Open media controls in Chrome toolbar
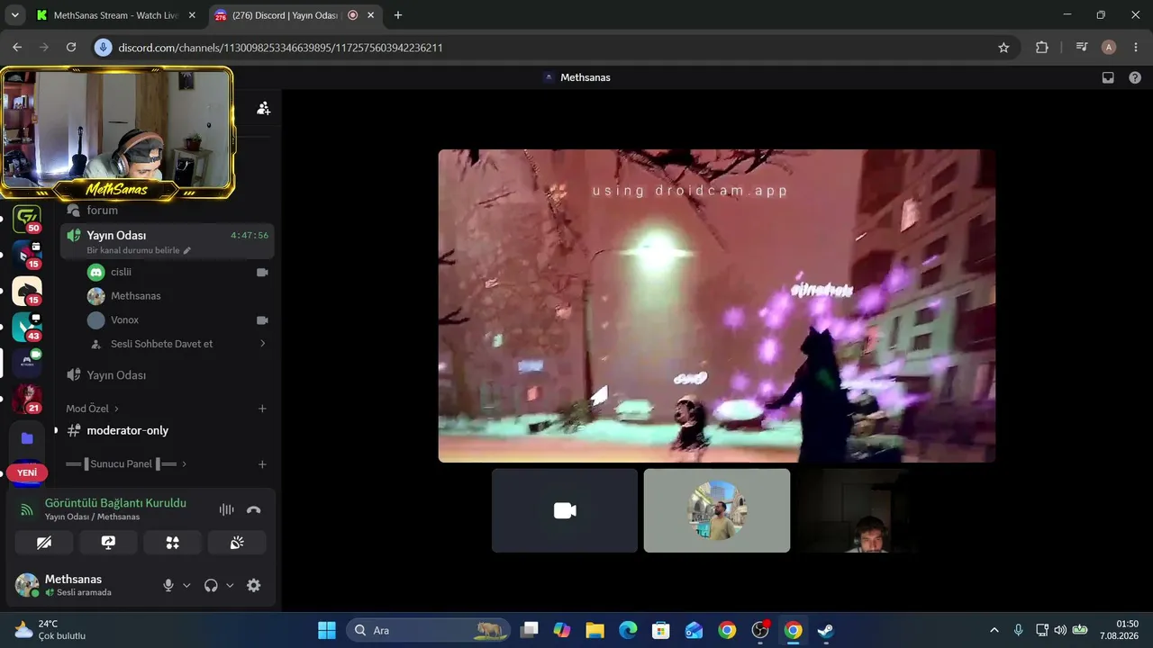The width and height of the screenshot is (1153, 648). click(1082, 48)
